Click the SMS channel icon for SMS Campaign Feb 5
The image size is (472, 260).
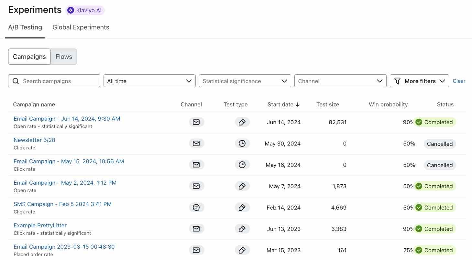[x=196, y=207]
